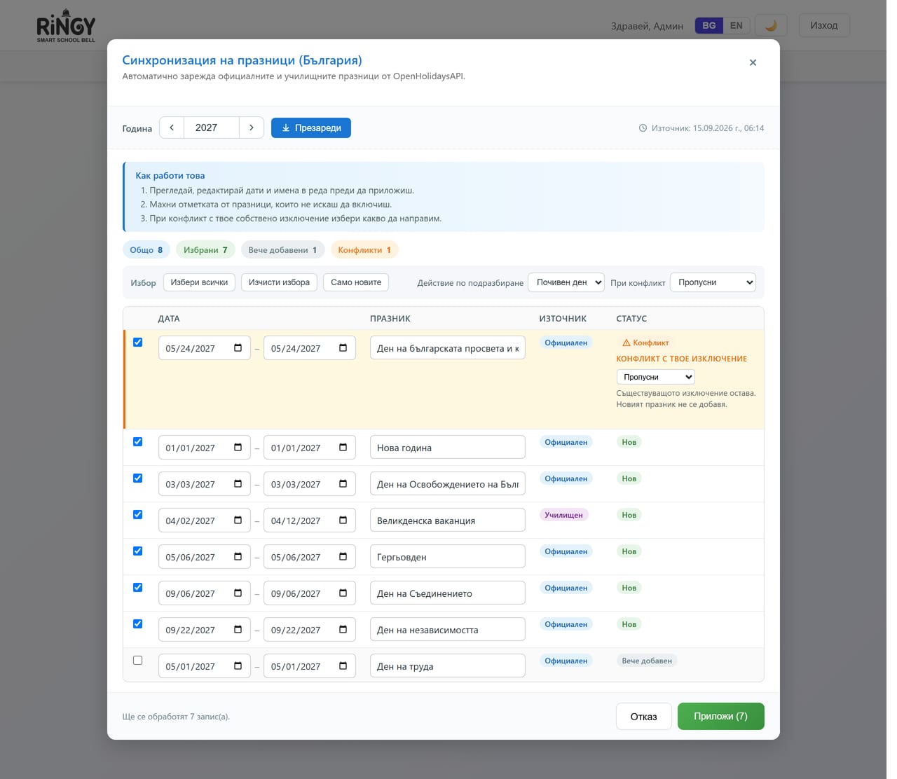Screen dimensions: 897x779
Task: Switch language to EN
Action: 737,25
